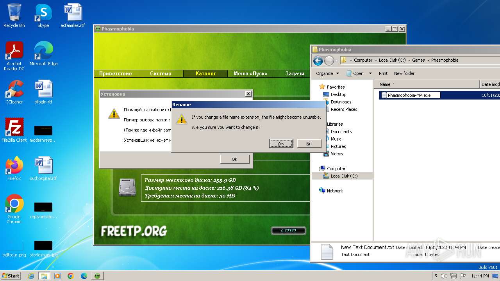Click hard drive icon in installer

coord(127,187)
